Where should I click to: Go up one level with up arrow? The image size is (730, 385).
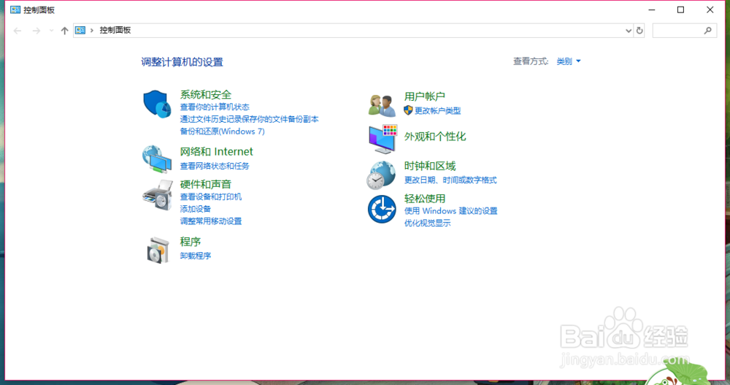point(64,31)
